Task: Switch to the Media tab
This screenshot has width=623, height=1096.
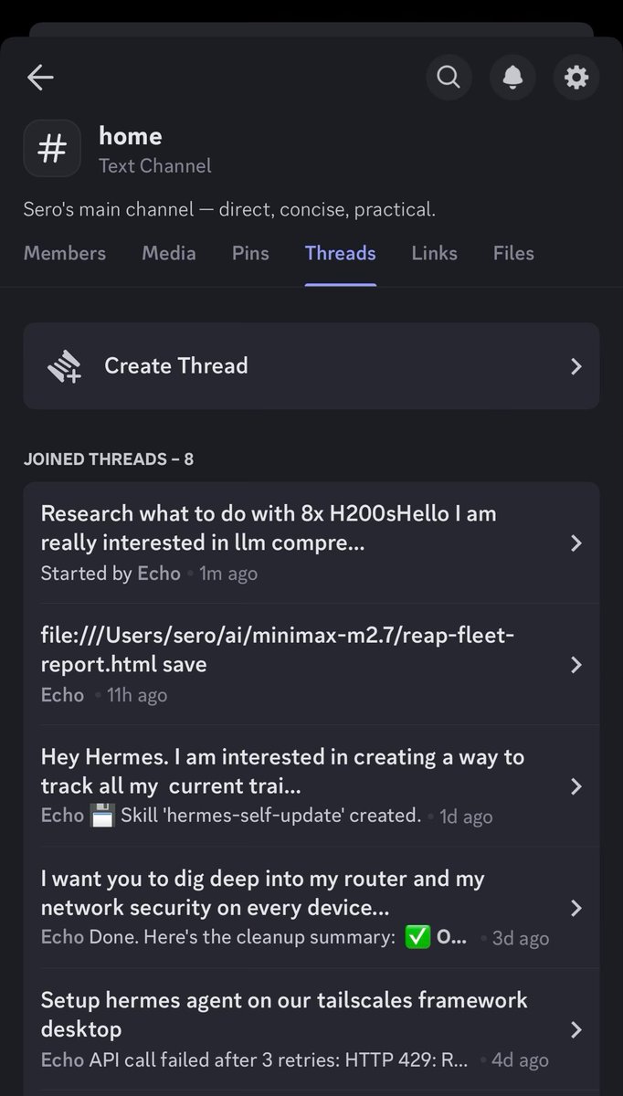Action: (169, 253)
